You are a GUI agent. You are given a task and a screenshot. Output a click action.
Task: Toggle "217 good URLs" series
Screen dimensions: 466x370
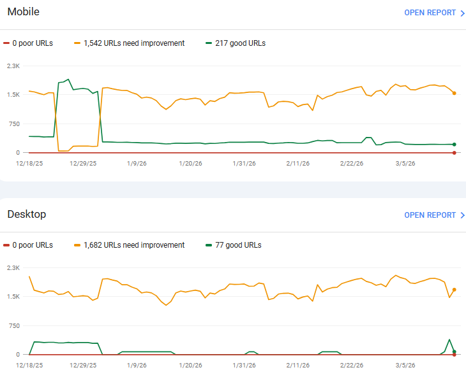240,43
